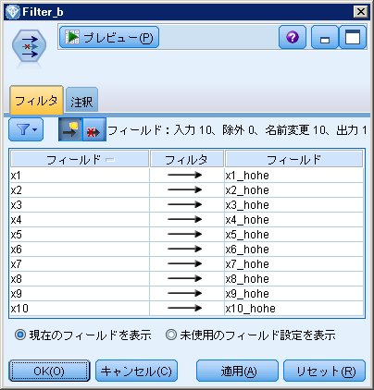
Task: Click the include-fields arrow toolbar icon
Action: click(x=70, y=129)
